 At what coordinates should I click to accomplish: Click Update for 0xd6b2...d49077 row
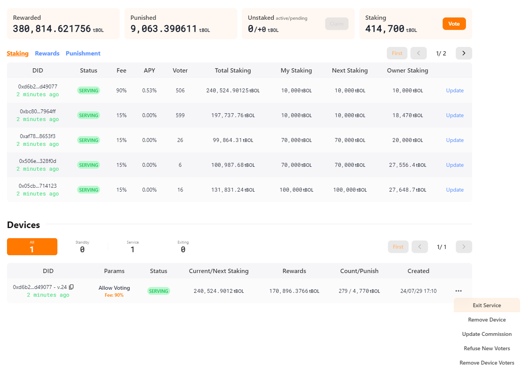tap(455, 90)
